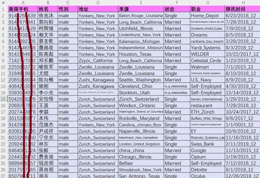Image resolution: width=260 pixels, height=178 pixels.
Task: Click the U.S._Navy cell
Action: 208,80
